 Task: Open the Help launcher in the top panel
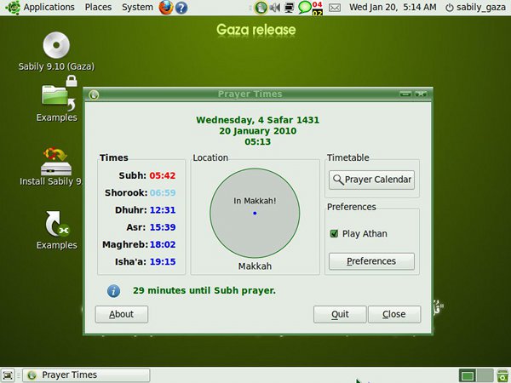click(x=181, y=8)
